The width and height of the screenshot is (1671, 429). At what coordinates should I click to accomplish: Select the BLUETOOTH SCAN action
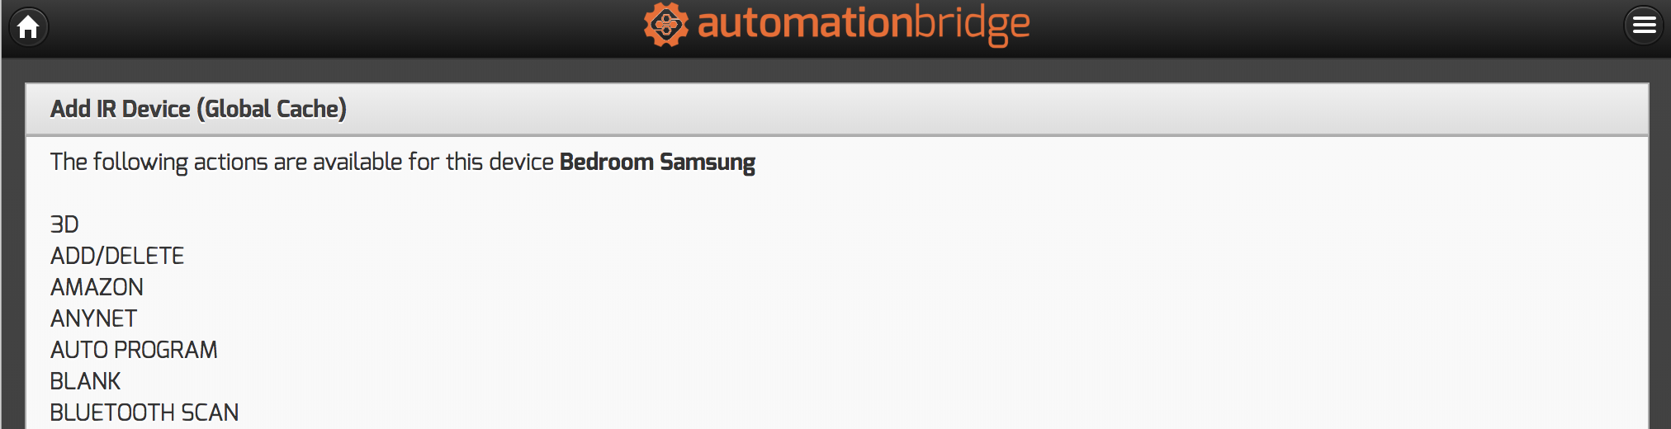tap(144, 412)
